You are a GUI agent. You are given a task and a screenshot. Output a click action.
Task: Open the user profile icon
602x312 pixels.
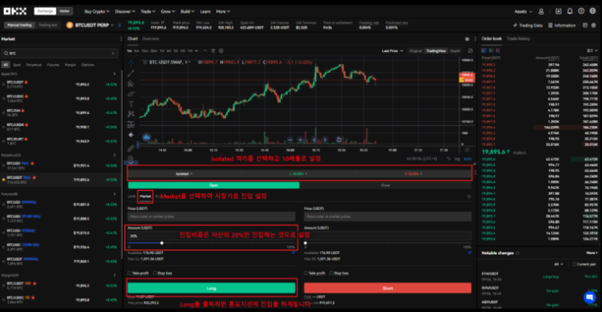pyautogui.click(x=541, y=11)
